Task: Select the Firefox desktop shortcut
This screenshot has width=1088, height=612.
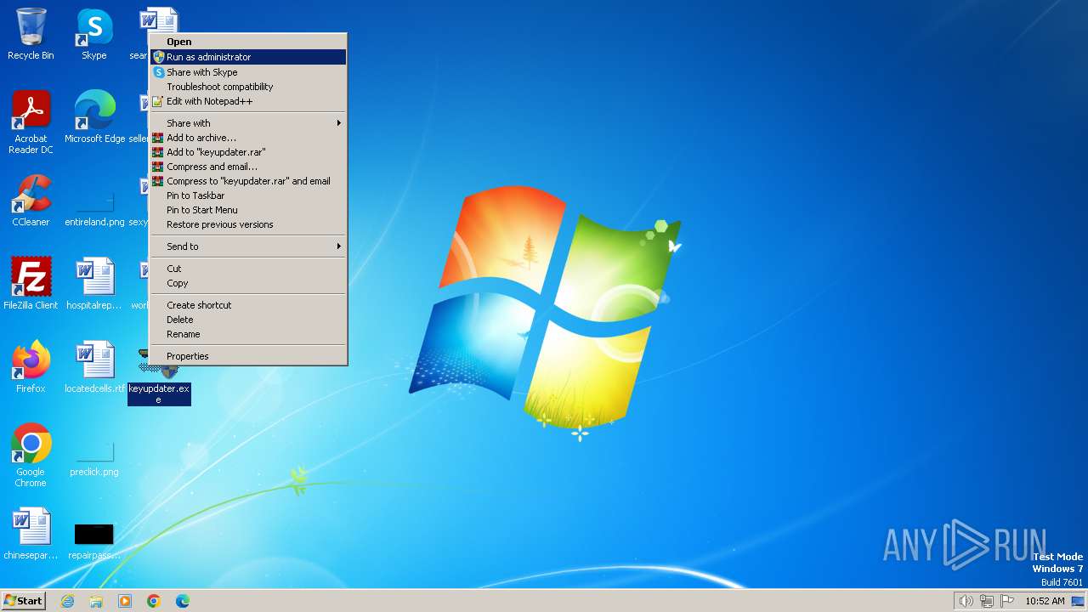Action: [31, 367]
